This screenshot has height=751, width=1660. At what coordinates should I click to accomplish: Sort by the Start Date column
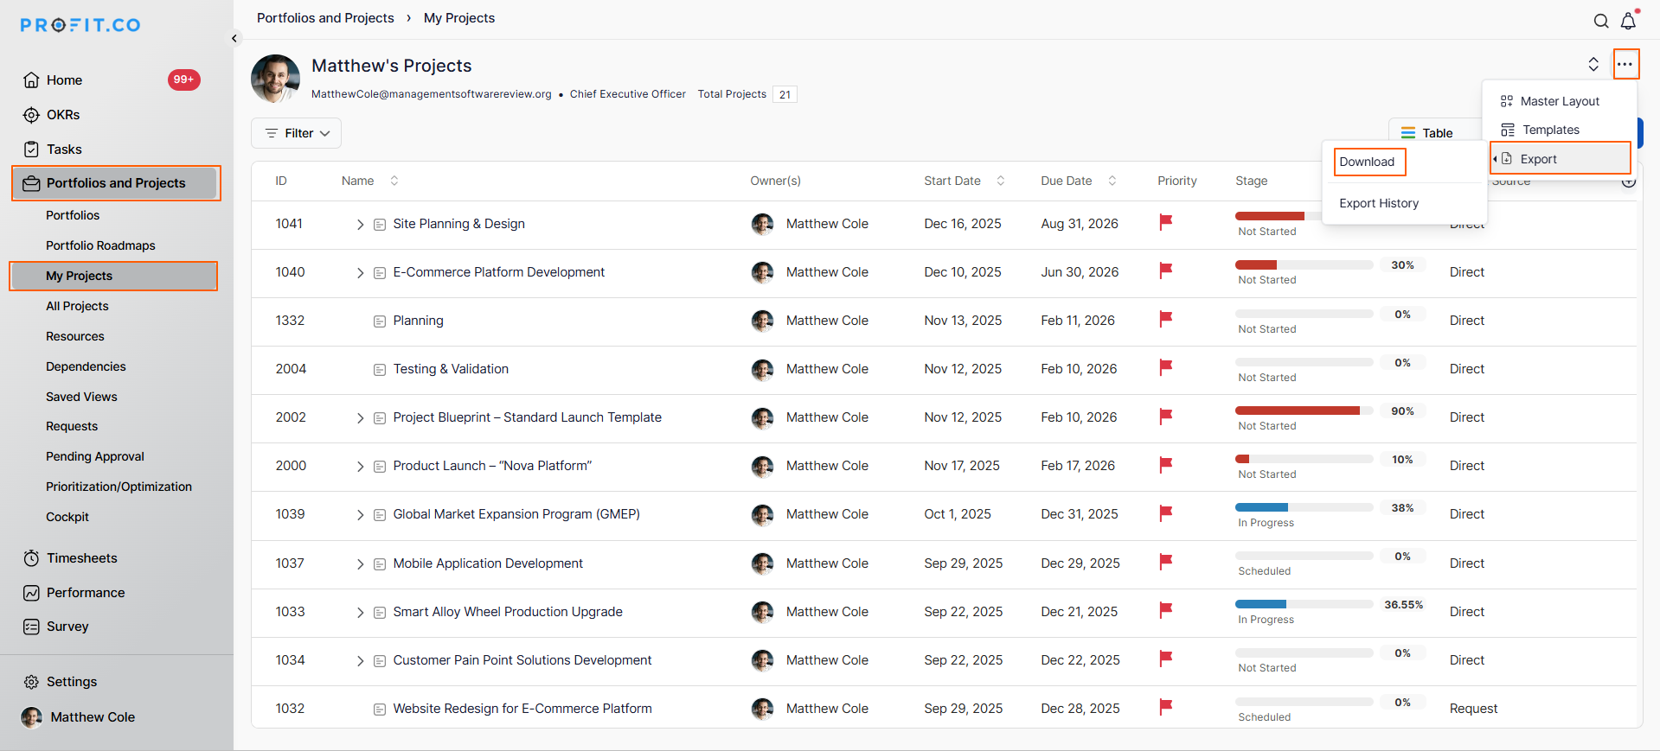(1001, 181)
